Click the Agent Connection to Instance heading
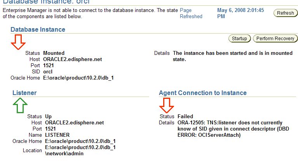 click(x=202, y=93)
